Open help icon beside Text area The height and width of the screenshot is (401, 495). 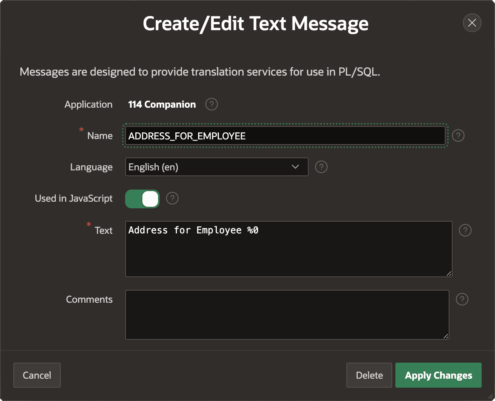pyautogui.click(x=465, y=230)
